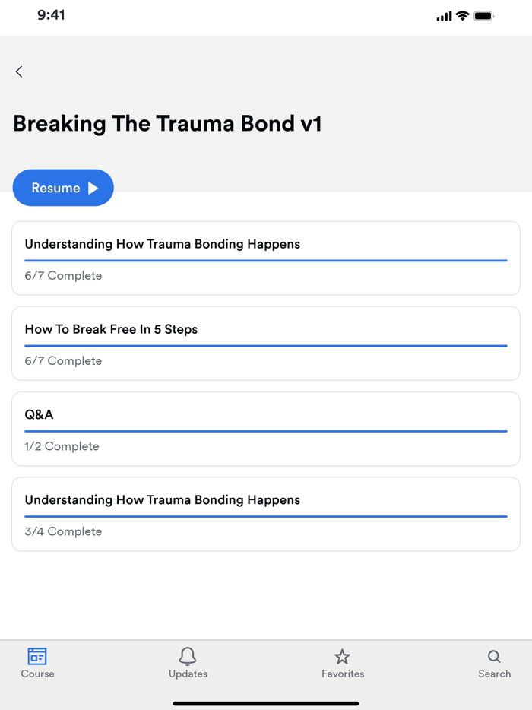Navigate back with the chevron arrow

pyautogui.click(x=18, y=71)
